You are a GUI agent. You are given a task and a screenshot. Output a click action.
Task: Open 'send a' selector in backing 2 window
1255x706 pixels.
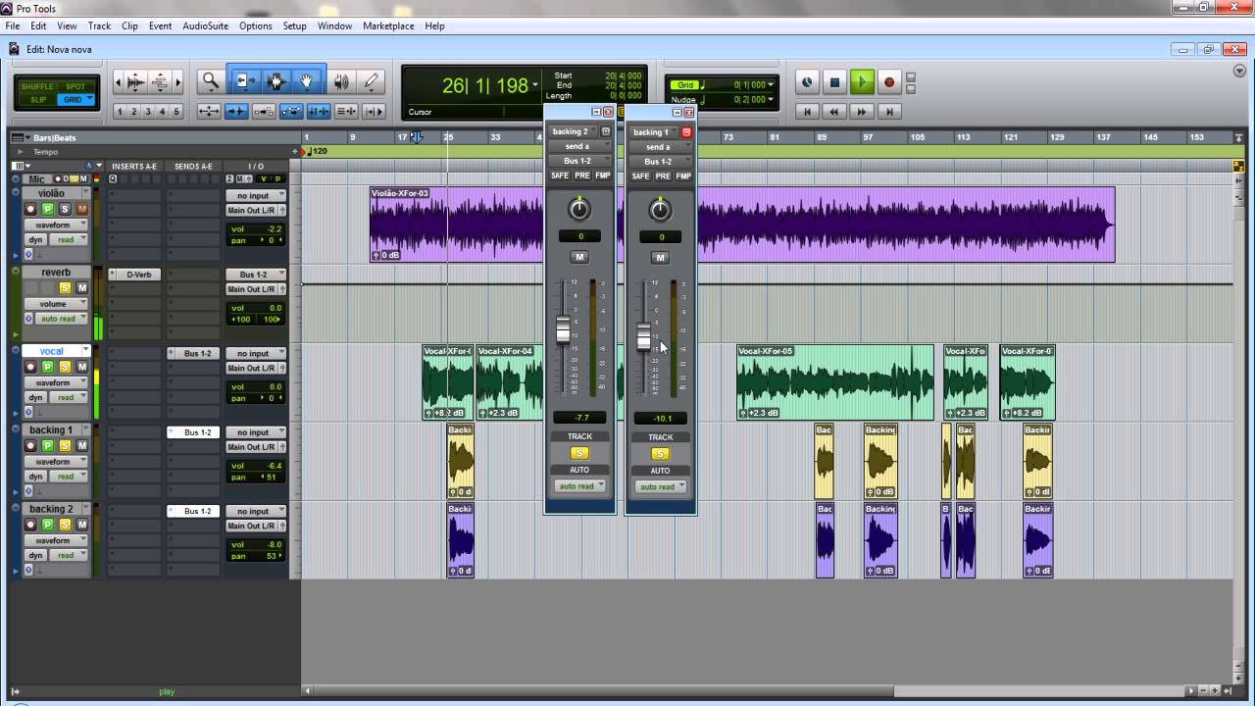point(579,146)
